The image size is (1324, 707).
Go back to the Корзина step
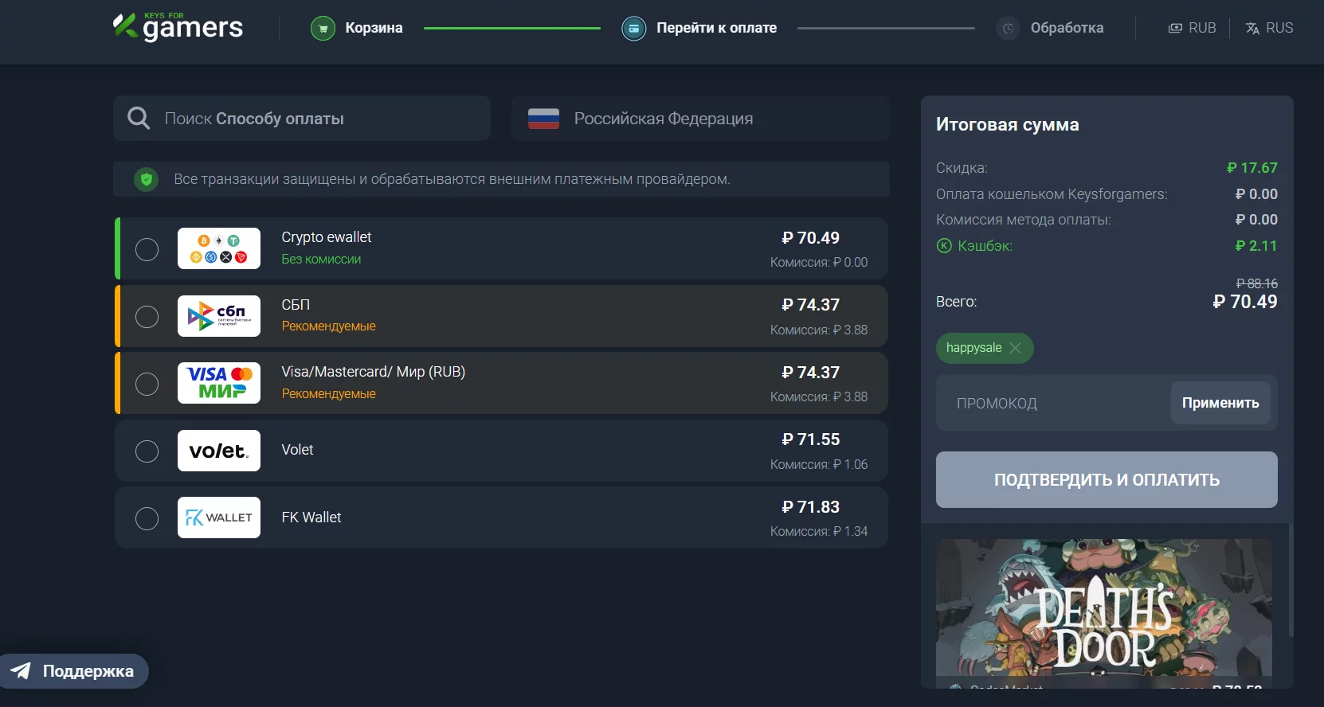point(373,28)
